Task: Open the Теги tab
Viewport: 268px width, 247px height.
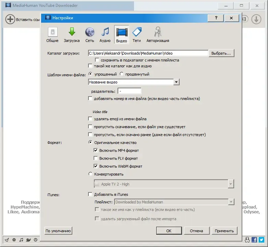Action: coord(137,35)
